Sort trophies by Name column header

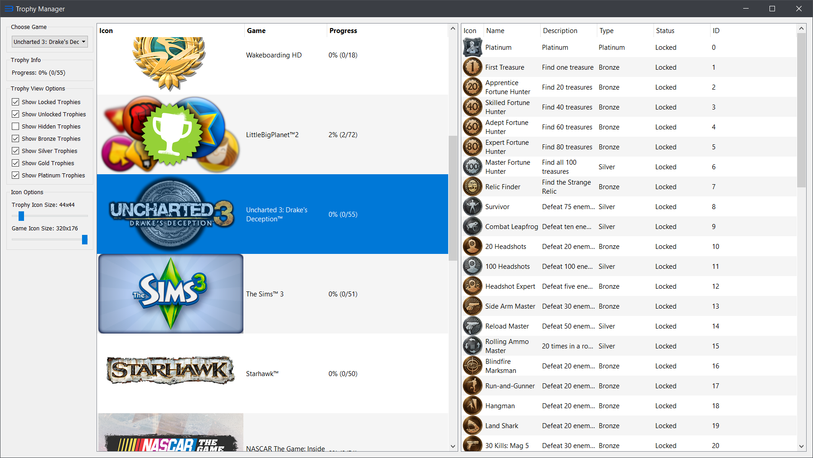pos(512,31)
